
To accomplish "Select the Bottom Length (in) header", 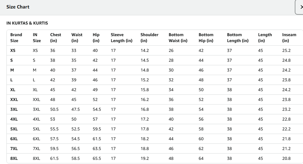I will coord(238,38).
